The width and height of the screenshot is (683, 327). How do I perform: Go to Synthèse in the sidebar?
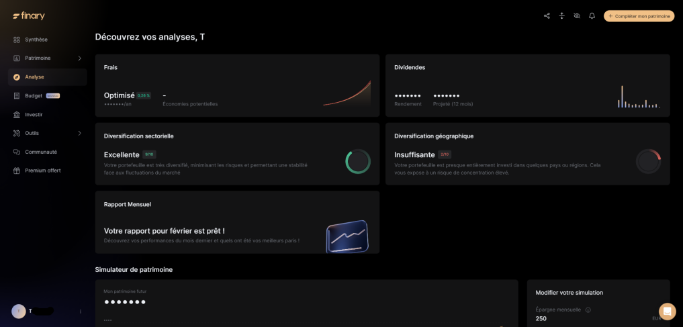(36, 40)
